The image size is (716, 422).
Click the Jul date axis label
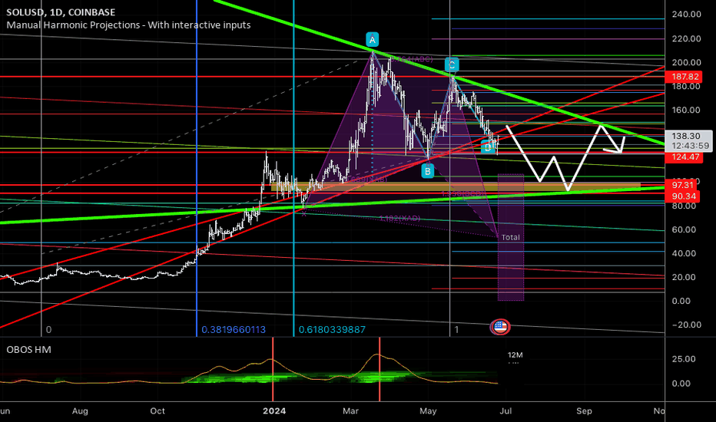tap(506, 411)
